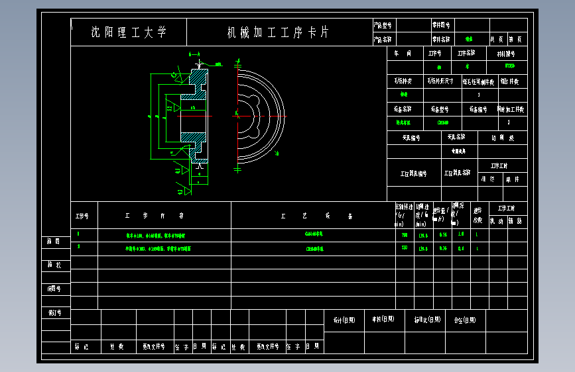Click the 切削液 header cell
Image resolution: width=575 pixels, height=372 pixels.
pos(503,138)
